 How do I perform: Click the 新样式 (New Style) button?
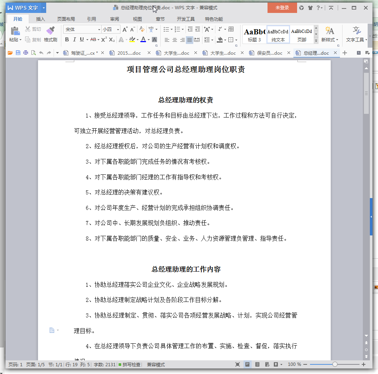pyautogui.click(x=330, y=34)
